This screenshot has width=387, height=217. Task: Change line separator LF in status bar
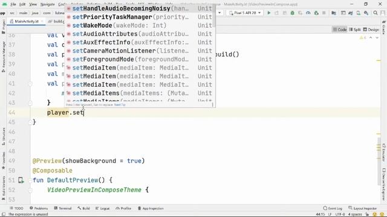[x=330, y=215]
